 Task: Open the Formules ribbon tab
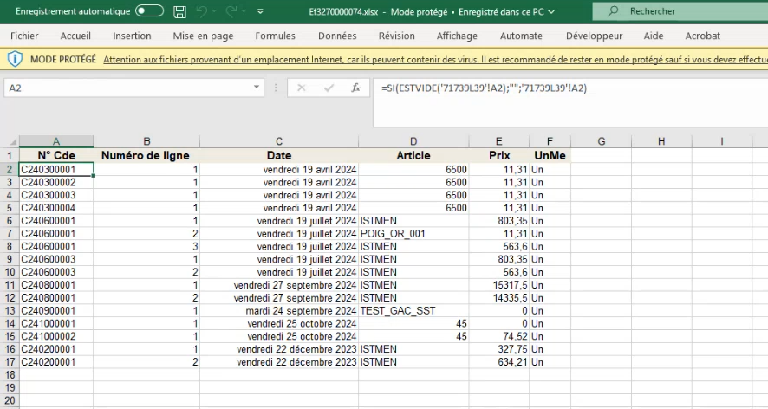(275, 36)
